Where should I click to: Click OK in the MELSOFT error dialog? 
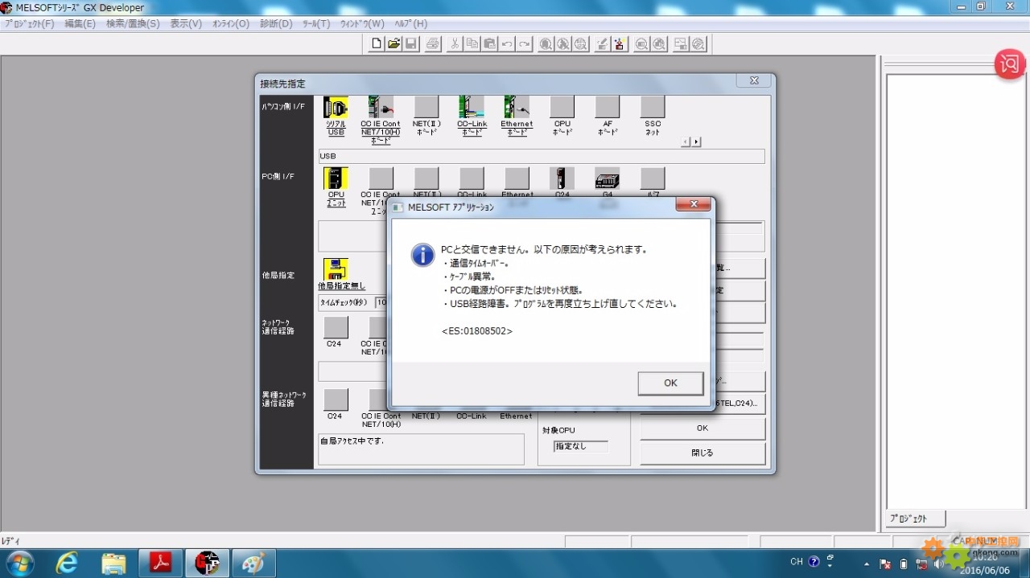coord(670,383)
